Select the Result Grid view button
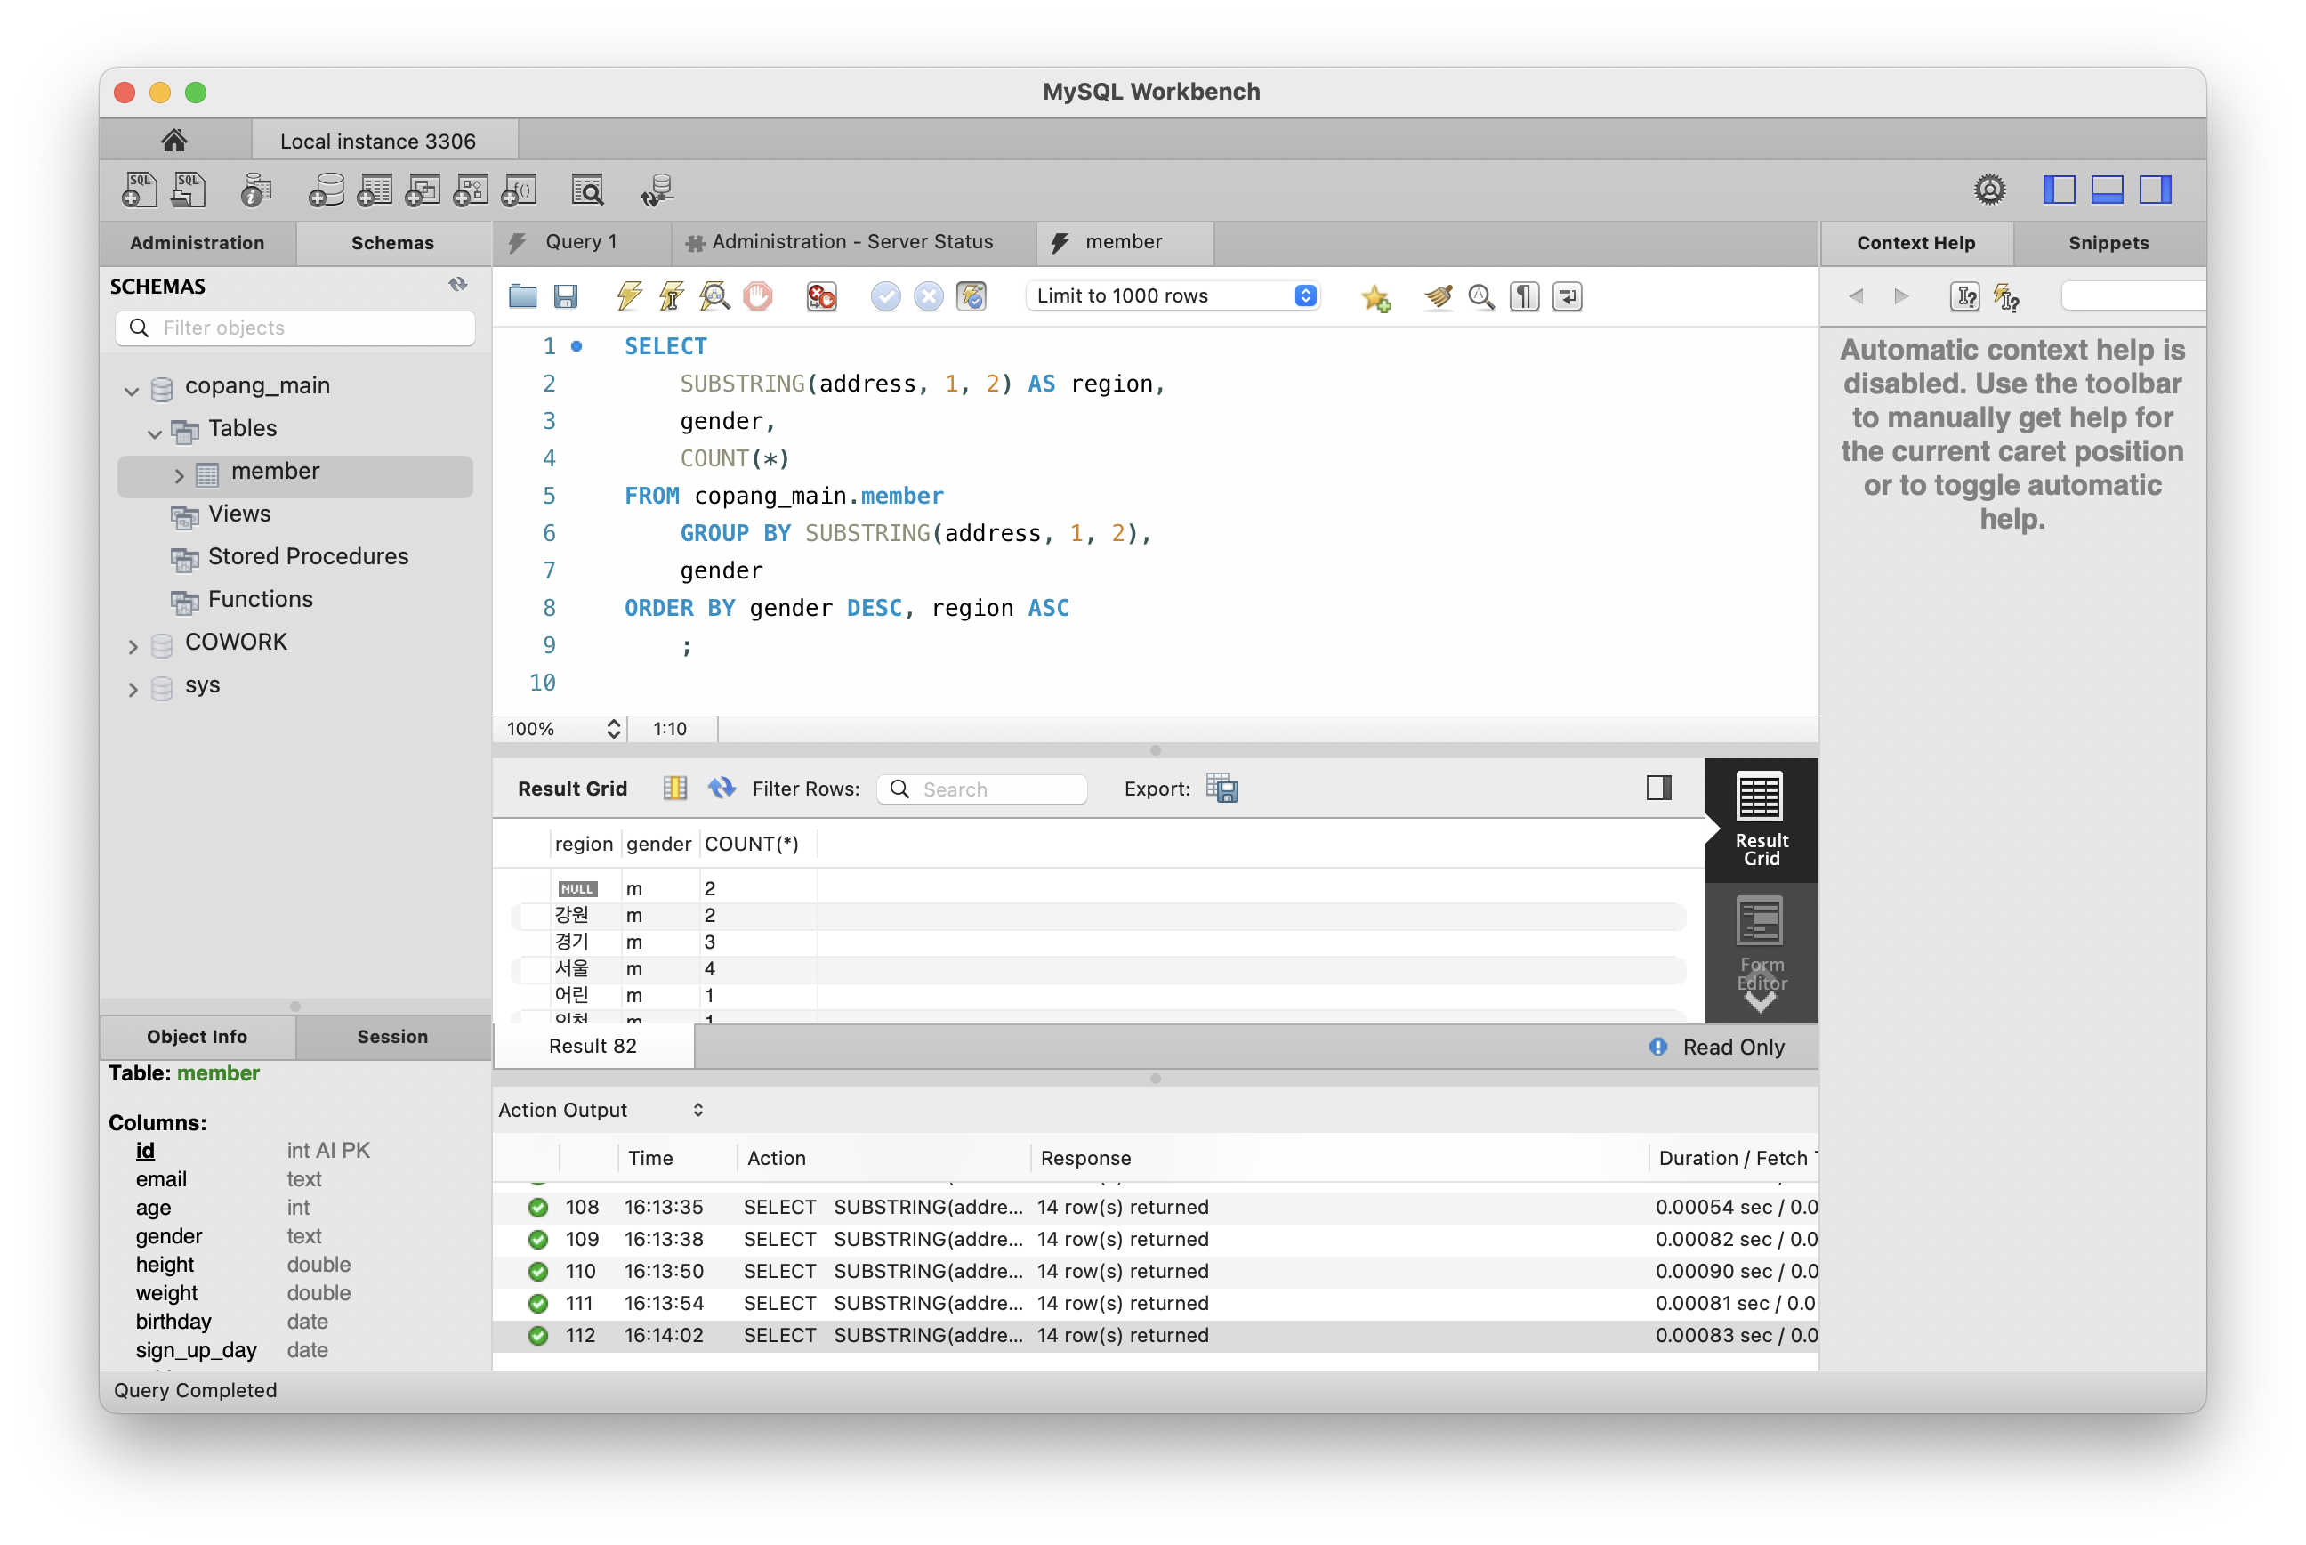This screenshot has width=2306, height=1545. pos(1762,818)
